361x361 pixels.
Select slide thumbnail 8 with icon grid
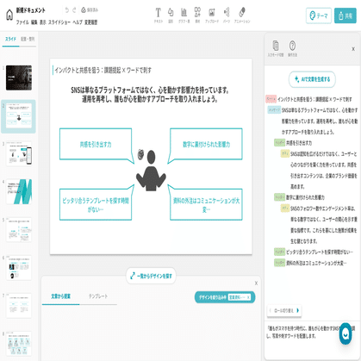(x=19, y=344)
